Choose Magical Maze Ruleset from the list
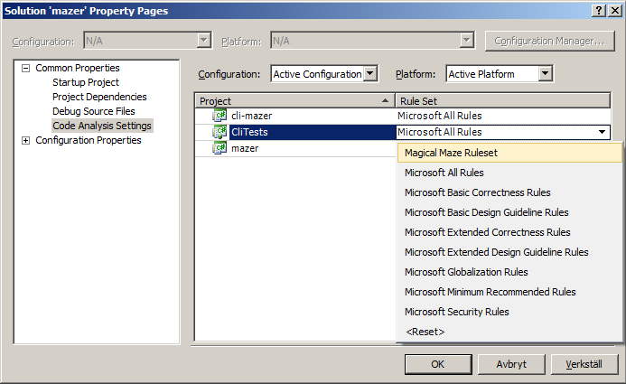This screenshot has height=384, width=626. pos(509,153)
